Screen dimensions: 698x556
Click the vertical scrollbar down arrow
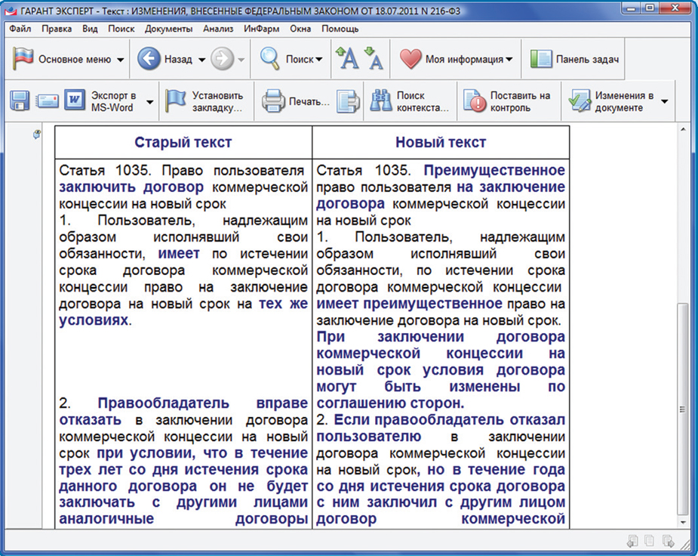[x=684, y=520]
